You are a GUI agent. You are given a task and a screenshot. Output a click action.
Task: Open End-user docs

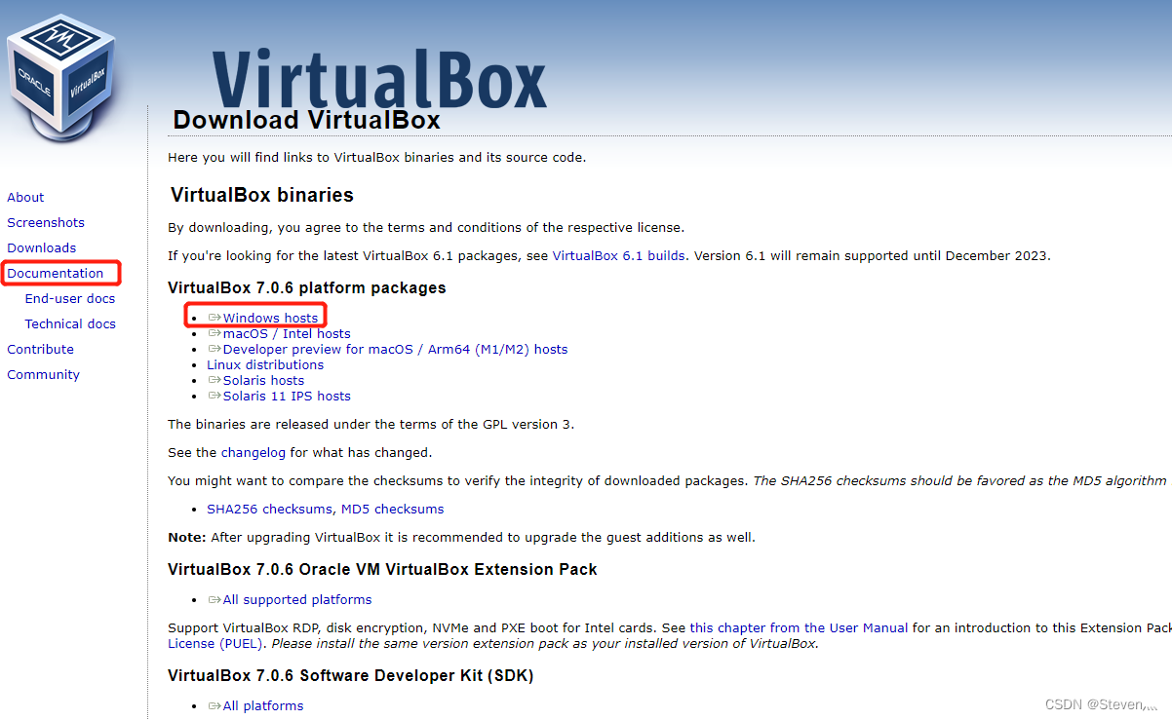click(x=69, y=298)
